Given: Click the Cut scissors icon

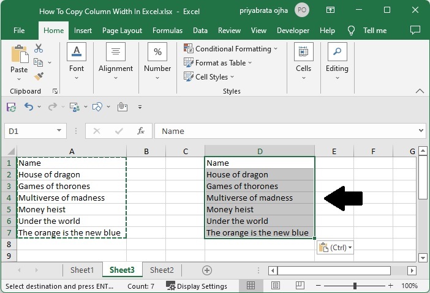Looking at the screenshot, I should click(39, 48).
